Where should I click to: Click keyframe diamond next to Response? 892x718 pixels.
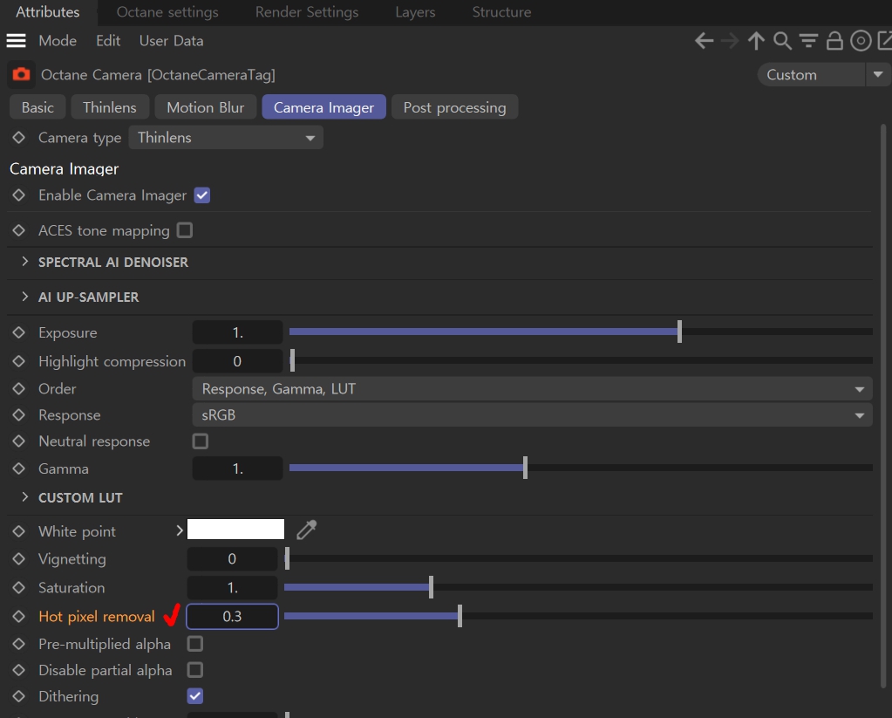pyautogui.click(x=19, y=414)
